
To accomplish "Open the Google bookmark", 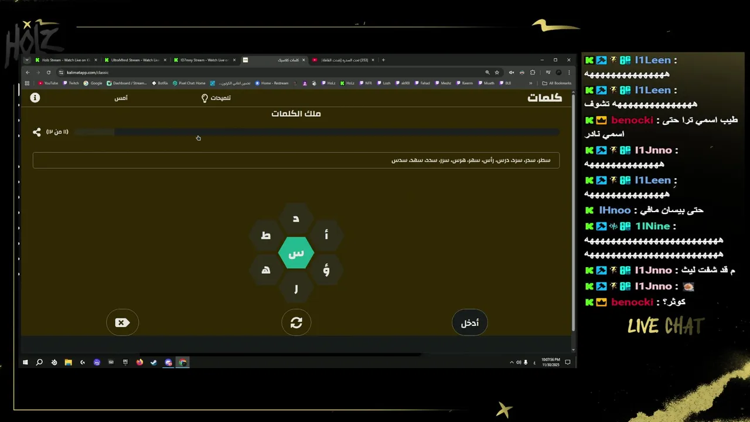I will tap(93, 83).
